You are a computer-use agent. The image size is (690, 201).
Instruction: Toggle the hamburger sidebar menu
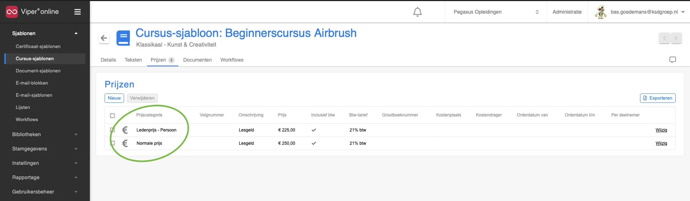click(77, 12)
